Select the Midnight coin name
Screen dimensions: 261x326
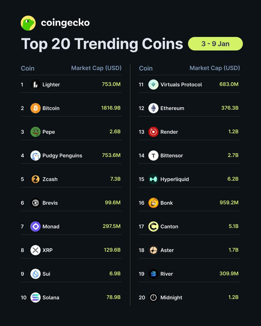[x=171, y=297]
